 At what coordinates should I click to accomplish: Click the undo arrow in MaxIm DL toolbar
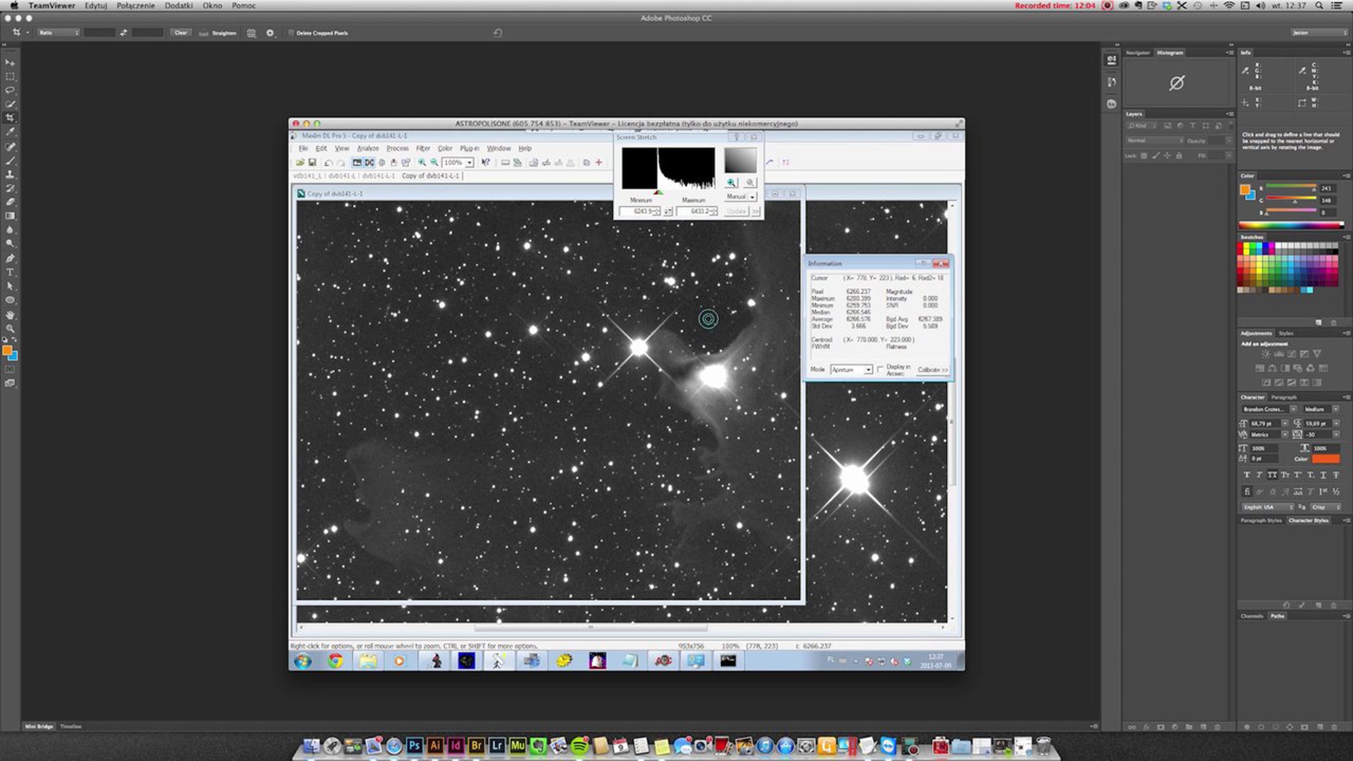click(x=328, y=163)
